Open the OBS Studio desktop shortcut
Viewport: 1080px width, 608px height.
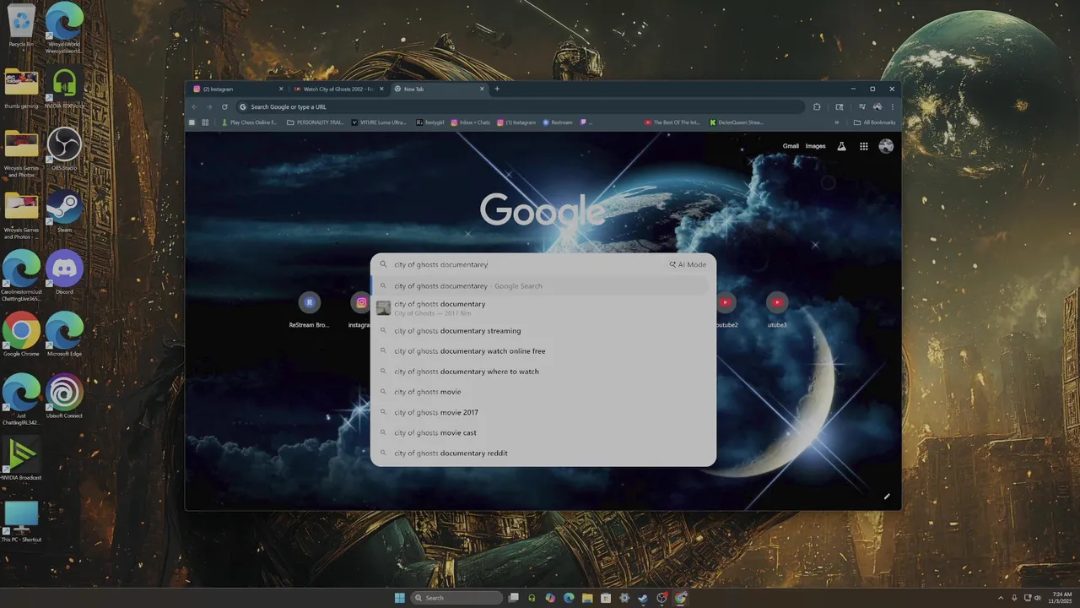(x=64, y=149)
